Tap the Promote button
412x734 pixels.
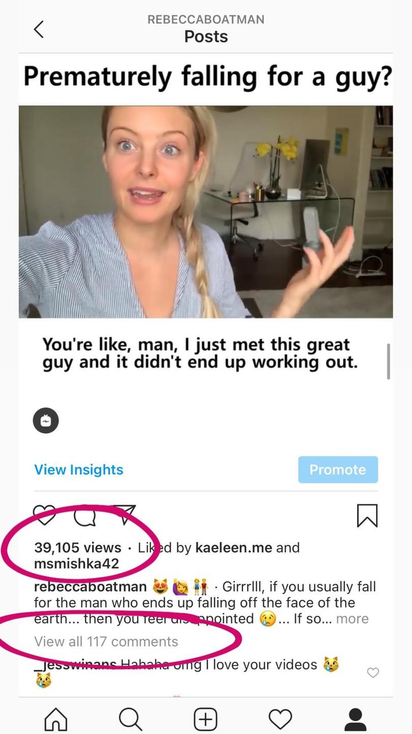338,469
